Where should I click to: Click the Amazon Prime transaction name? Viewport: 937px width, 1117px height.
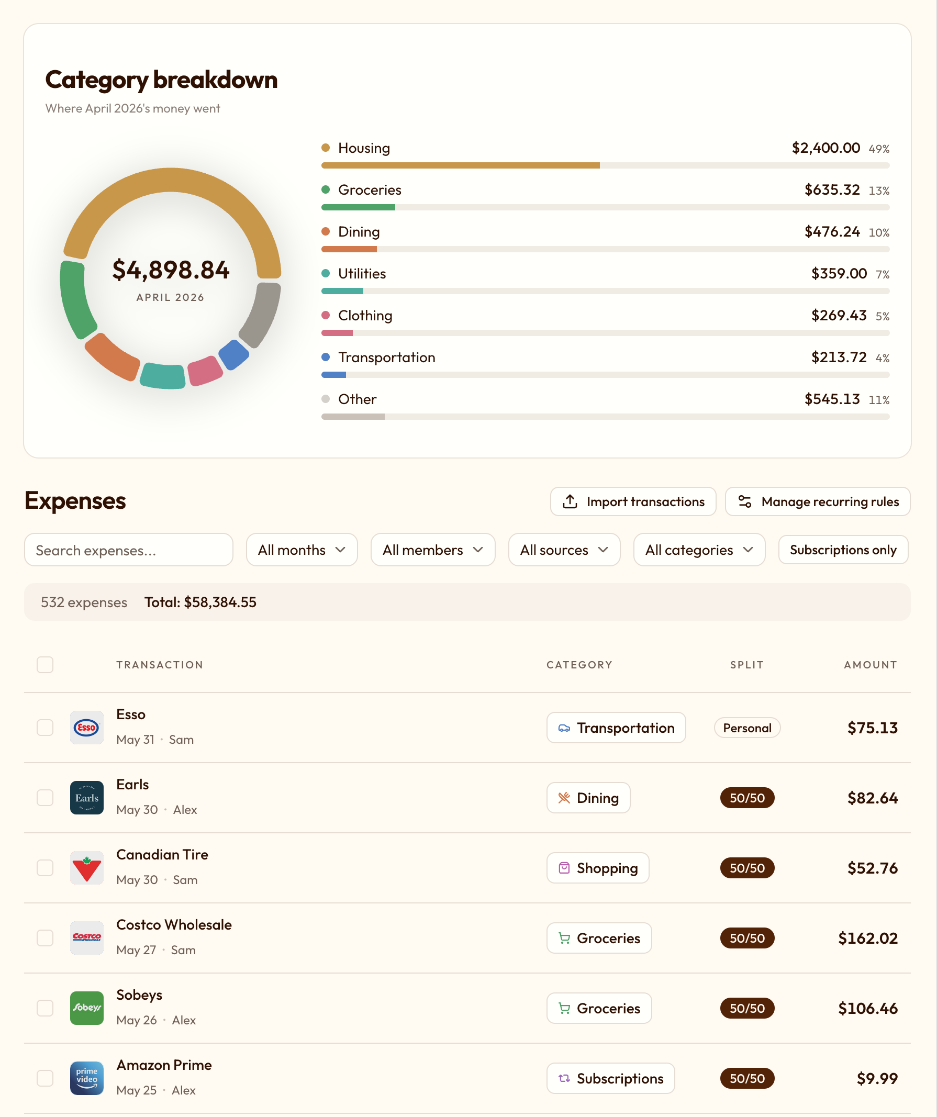[x=164, y=1065]
